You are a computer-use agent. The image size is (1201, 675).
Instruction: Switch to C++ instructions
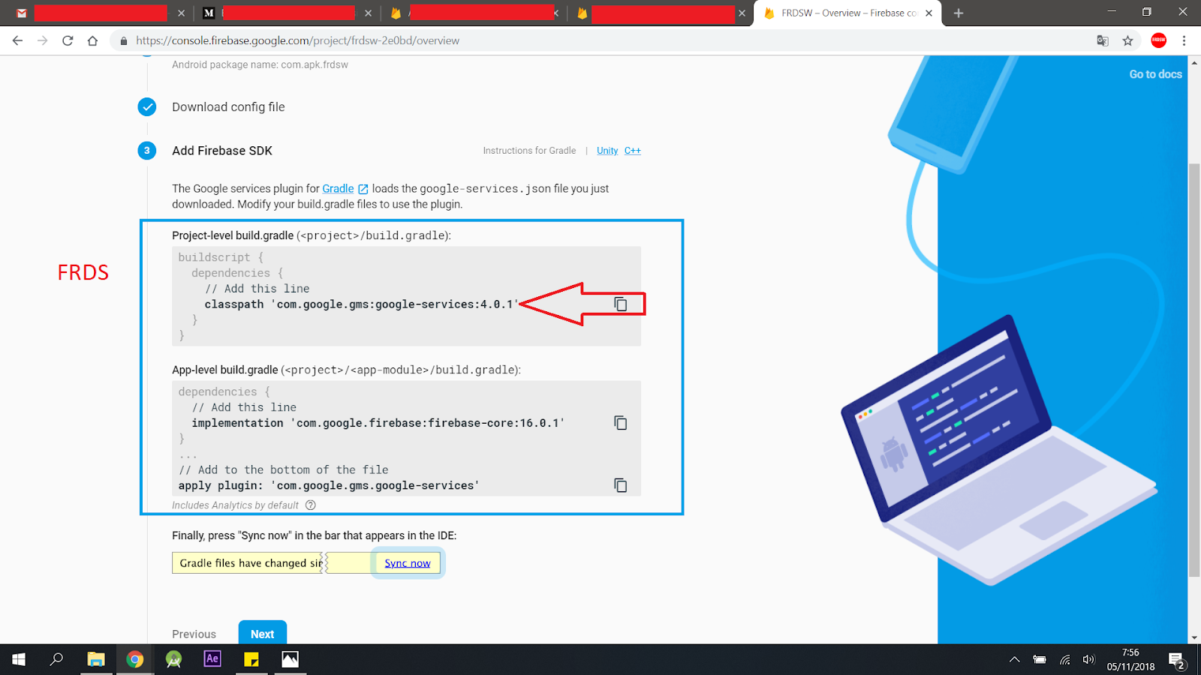click(x=633, y=151)
